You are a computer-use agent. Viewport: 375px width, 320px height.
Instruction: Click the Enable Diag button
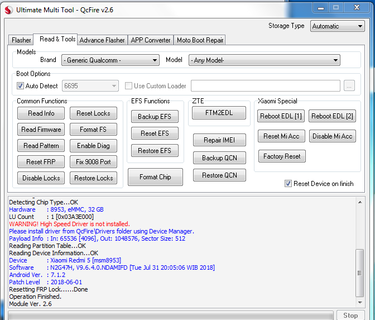click(x=93, y=146)
